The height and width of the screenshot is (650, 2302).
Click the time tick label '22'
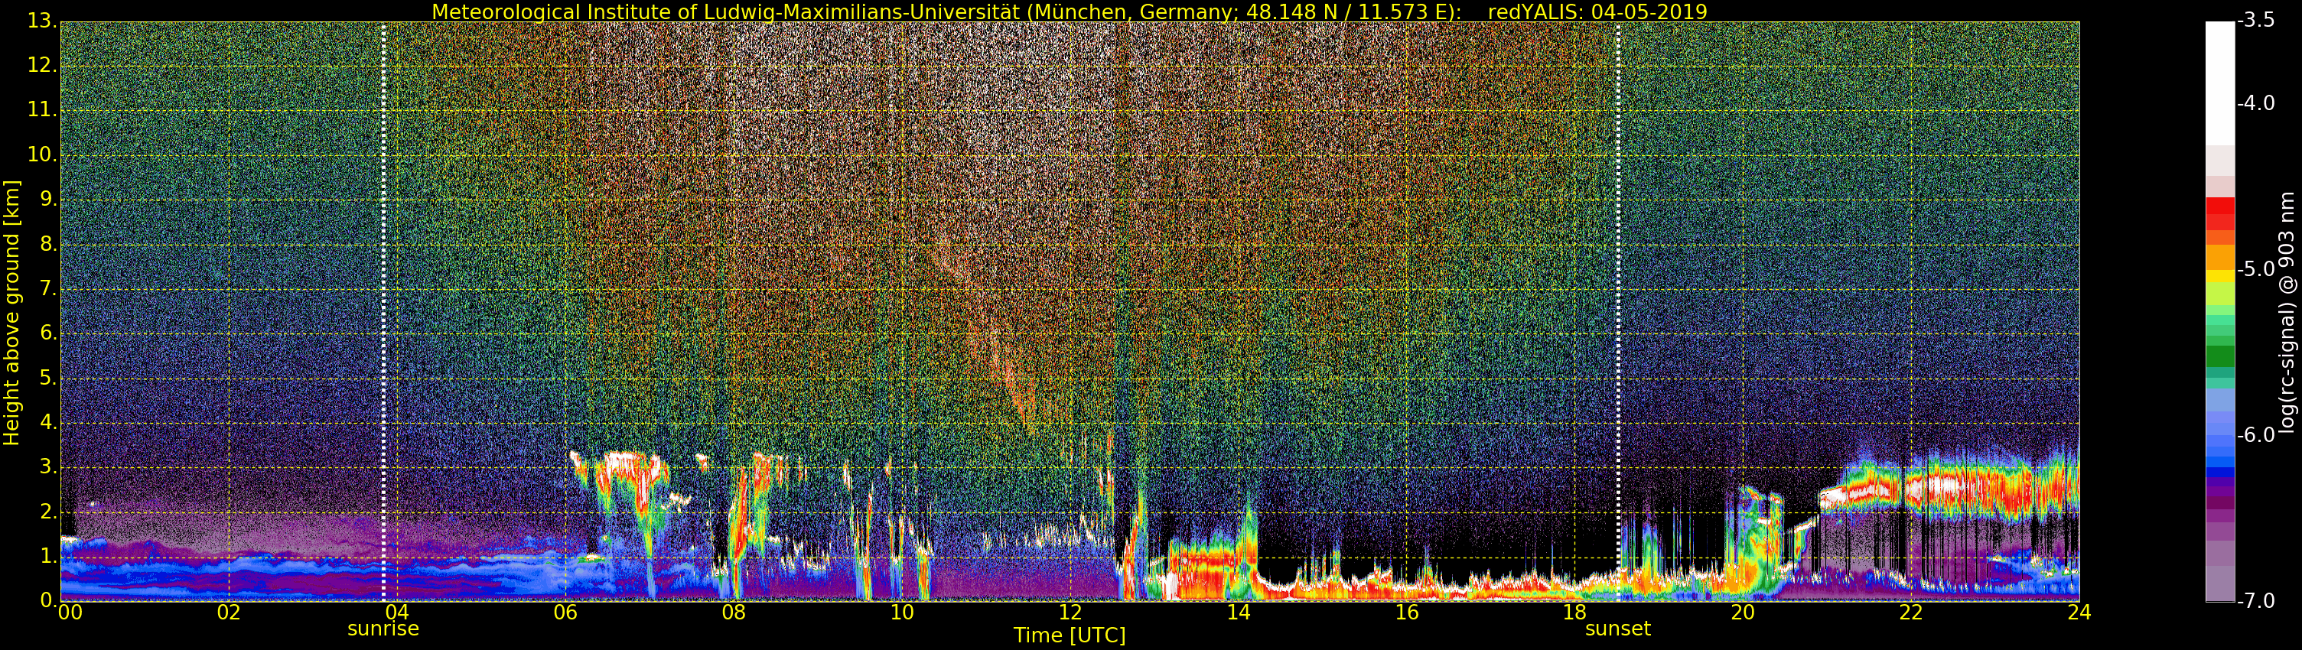(x=1910, y=613)
